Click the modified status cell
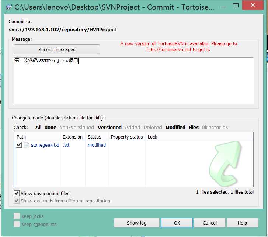The width and height of the screenshot is (268, 237). [x=97, y=145]
